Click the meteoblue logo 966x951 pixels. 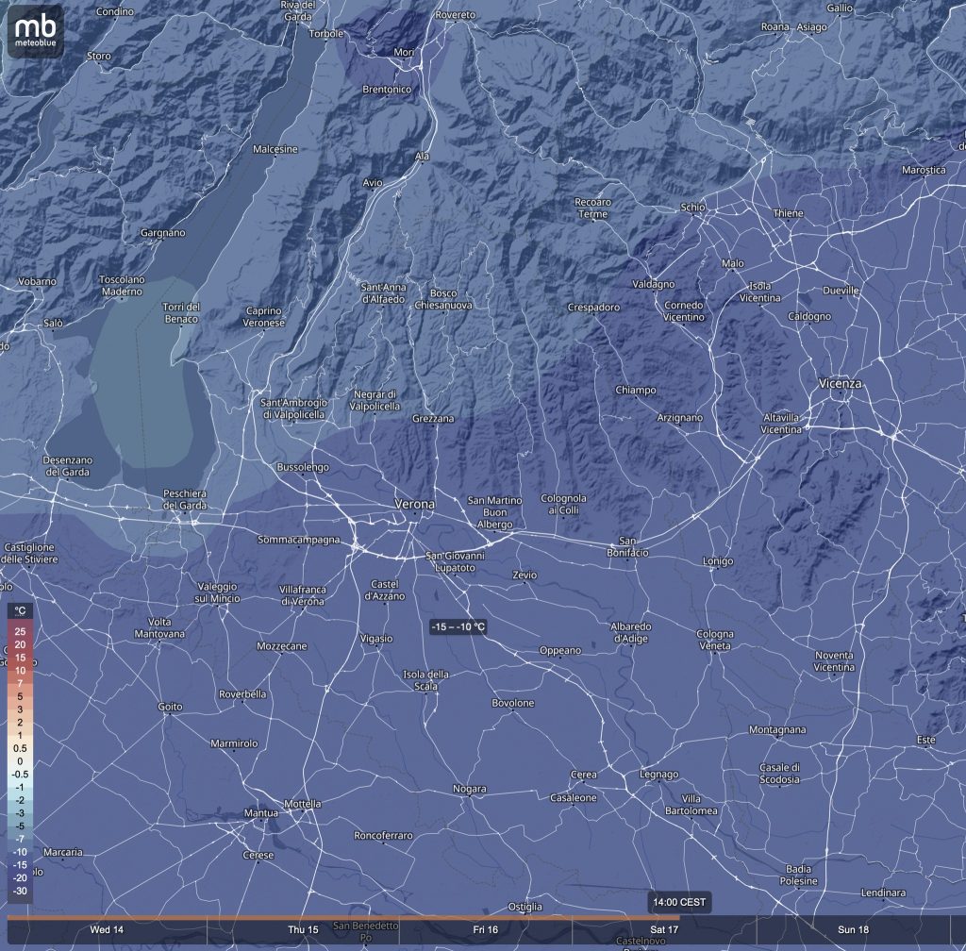36,30
